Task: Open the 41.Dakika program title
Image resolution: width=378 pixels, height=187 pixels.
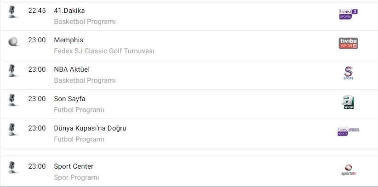Action: tap(69, 11)
